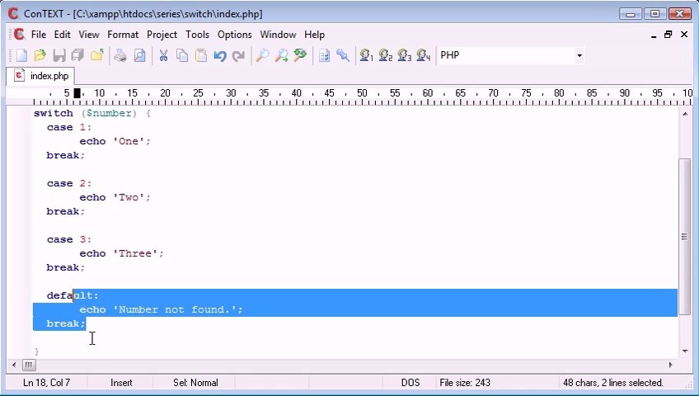699x396 pixels.
Task: Open the Tools menu
Action: (197, 35)
